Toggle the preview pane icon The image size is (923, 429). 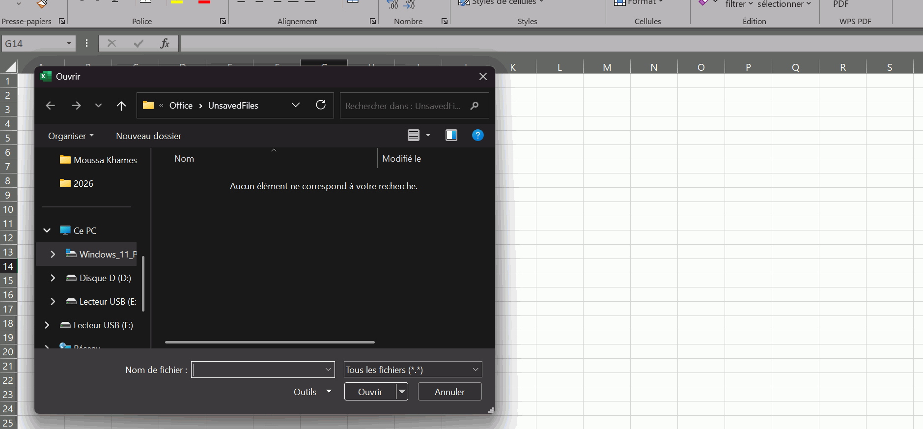tap(451, 135)
